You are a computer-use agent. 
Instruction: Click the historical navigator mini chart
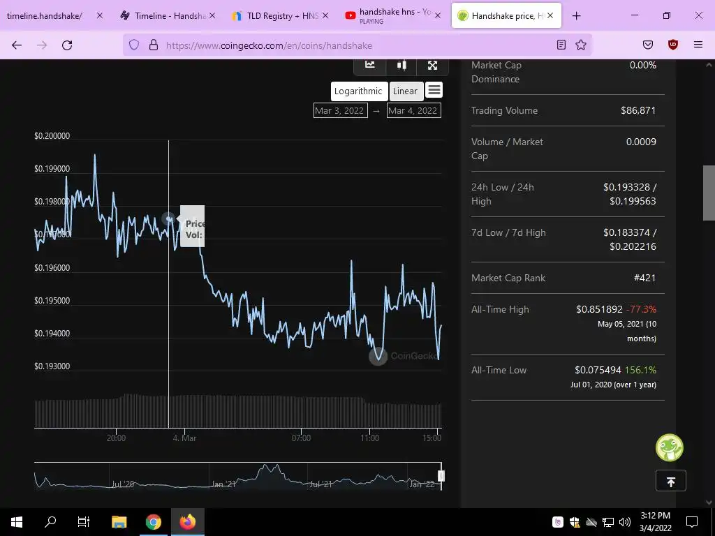click(x=237, y=476)
